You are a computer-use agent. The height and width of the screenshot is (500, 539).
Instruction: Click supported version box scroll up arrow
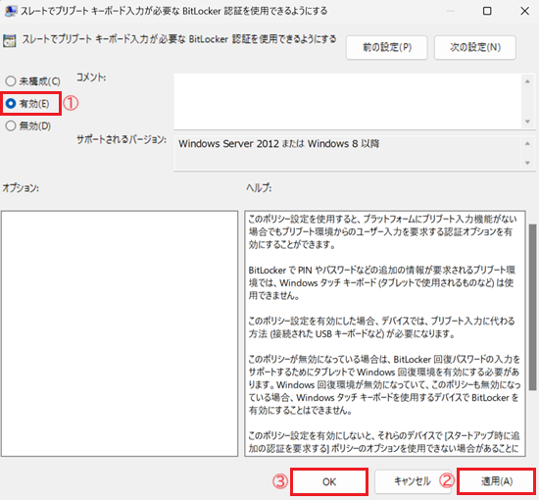527,143
